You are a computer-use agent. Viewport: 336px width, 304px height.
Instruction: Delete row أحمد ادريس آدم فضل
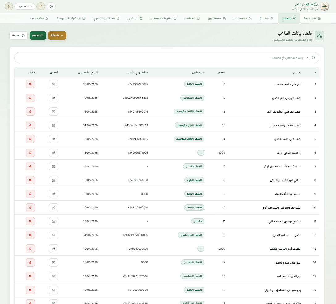click(30, 98)
